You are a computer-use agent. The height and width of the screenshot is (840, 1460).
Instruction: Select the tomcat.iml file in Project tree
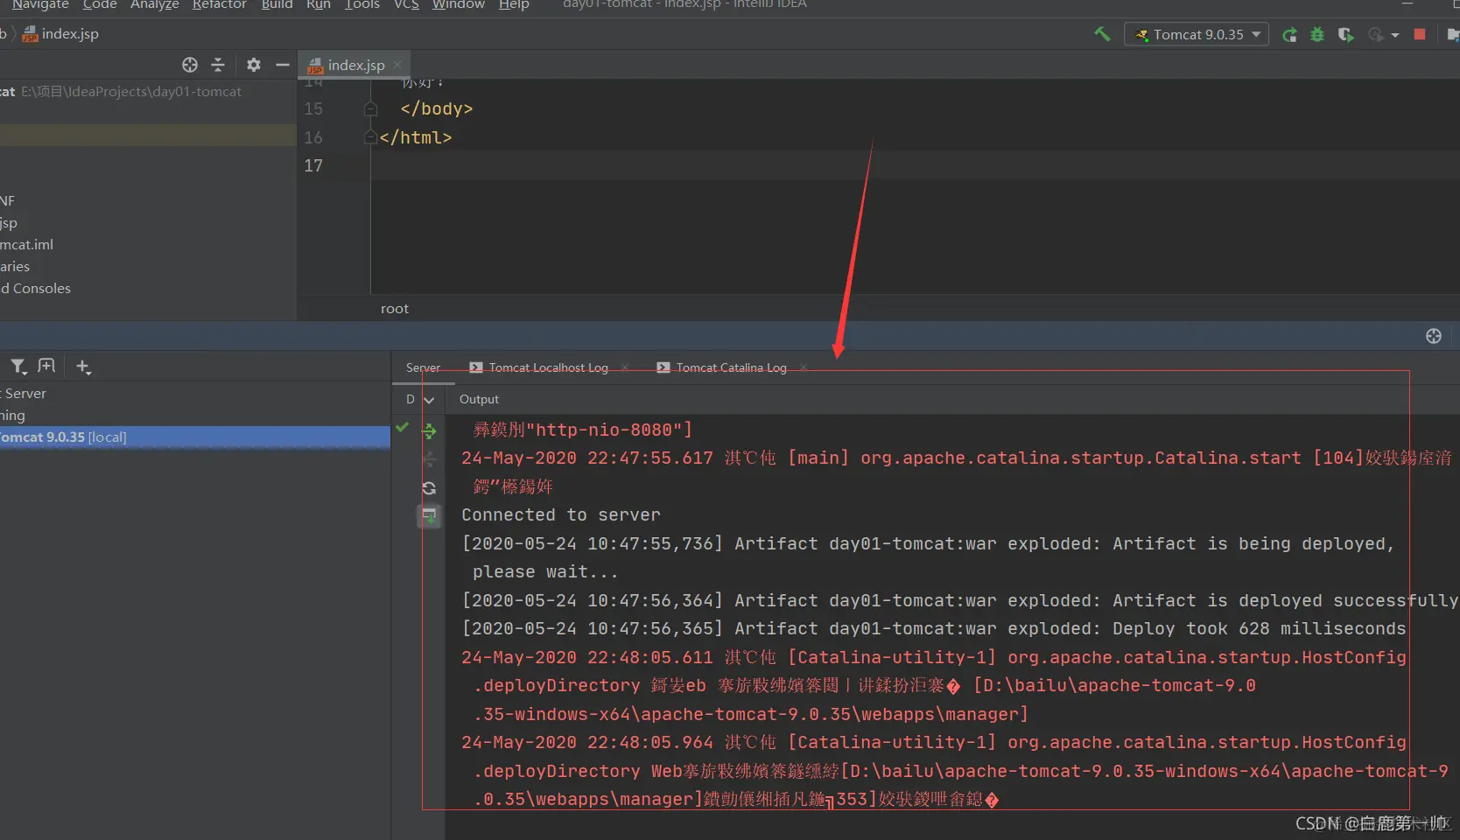click(x=148, y=245)
